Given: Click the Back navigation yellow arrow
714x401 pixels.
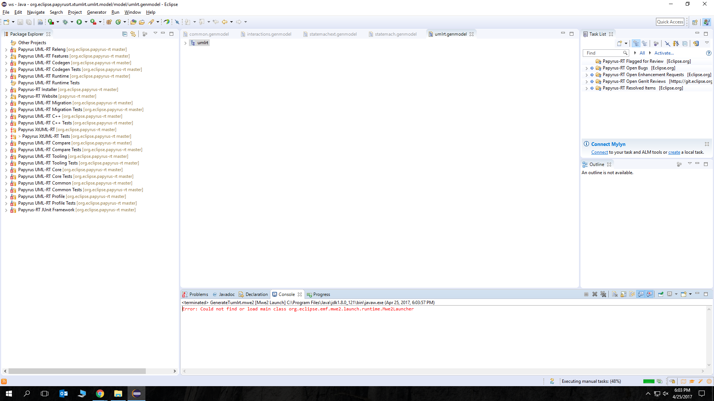Looking at the screenshot, I should tap(224, 22).
